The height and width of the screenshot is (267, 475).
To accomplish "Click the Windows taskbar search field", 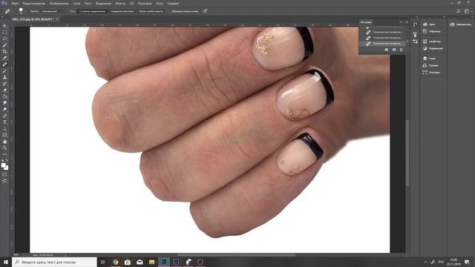I will pos(54,262).
